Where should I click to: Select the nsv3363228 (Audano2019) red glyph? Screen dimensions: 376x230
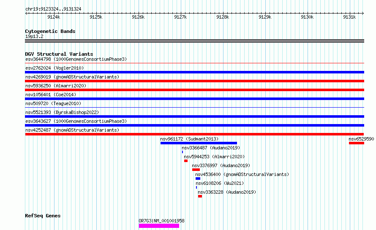tap(200, 196)
